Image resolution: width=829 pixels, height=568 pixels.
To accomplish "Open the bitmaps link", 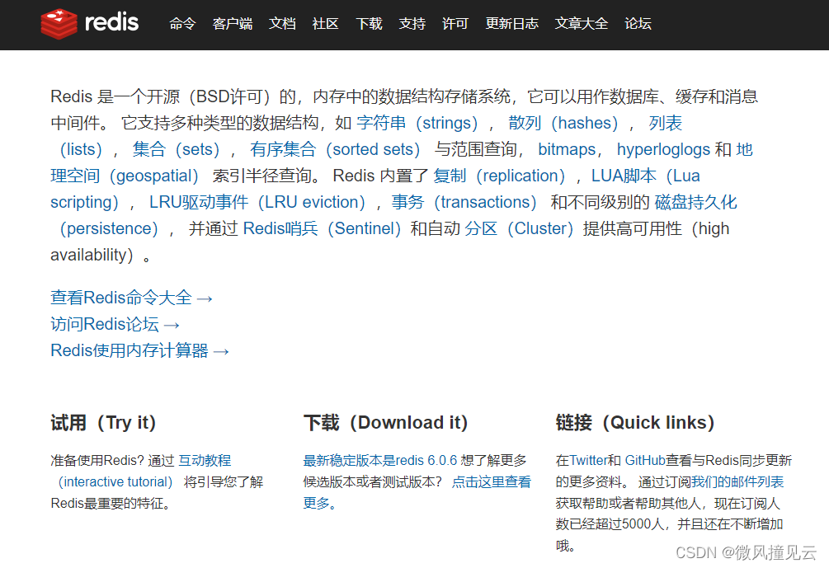I will [567, 149].
